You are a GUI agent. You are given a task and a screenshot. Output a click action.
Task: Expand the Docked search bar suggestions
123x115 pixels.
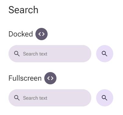(50, 54)
